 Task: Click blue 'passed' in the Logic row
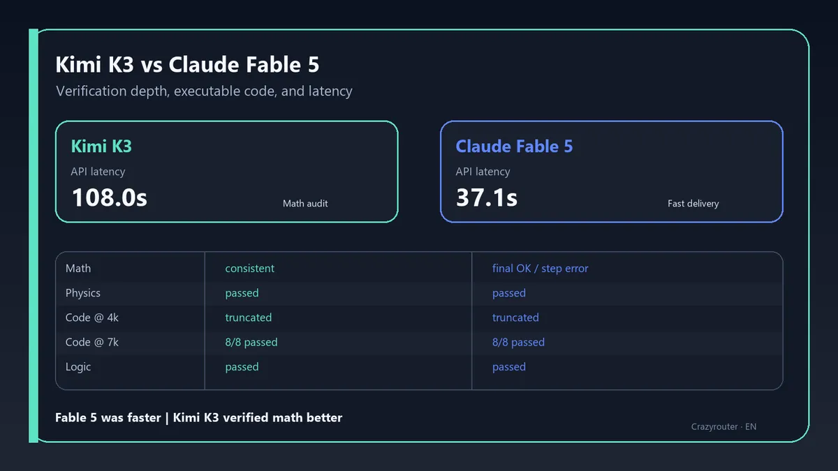pyautogui.click(x=508, y=367)
